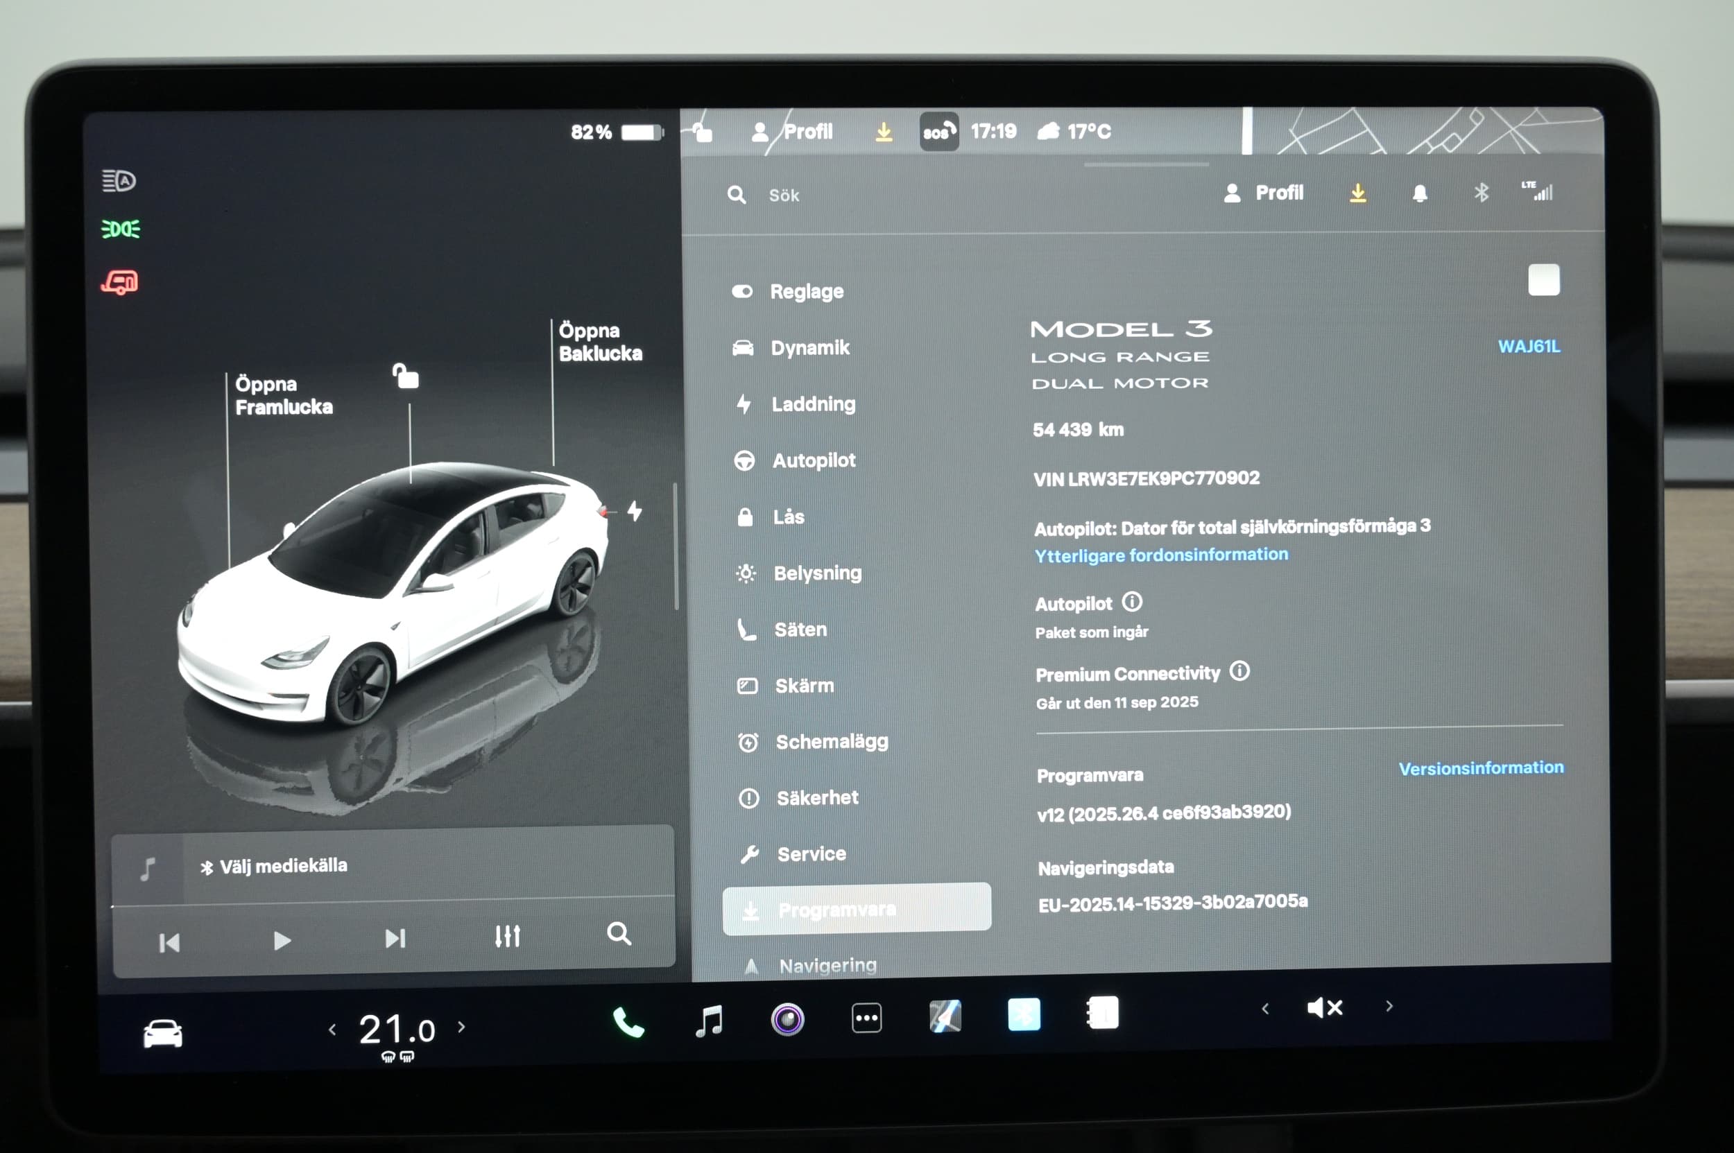
Task: Skip to previous track
Action: (169, 943)
